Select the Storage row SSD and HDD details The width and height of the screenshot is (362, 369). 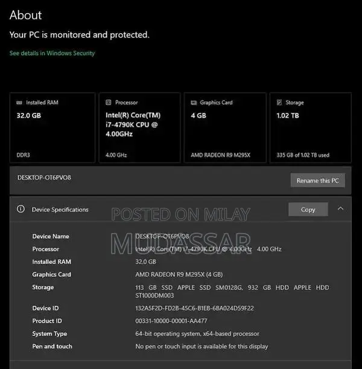coord(232,291)
